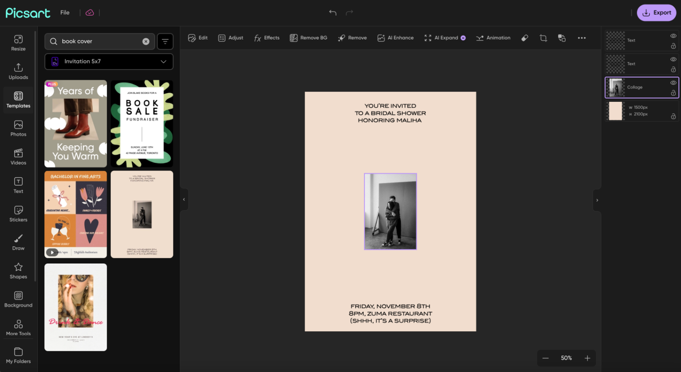
Task: Hide the Collage layer
Action: [x=673, y=83]
